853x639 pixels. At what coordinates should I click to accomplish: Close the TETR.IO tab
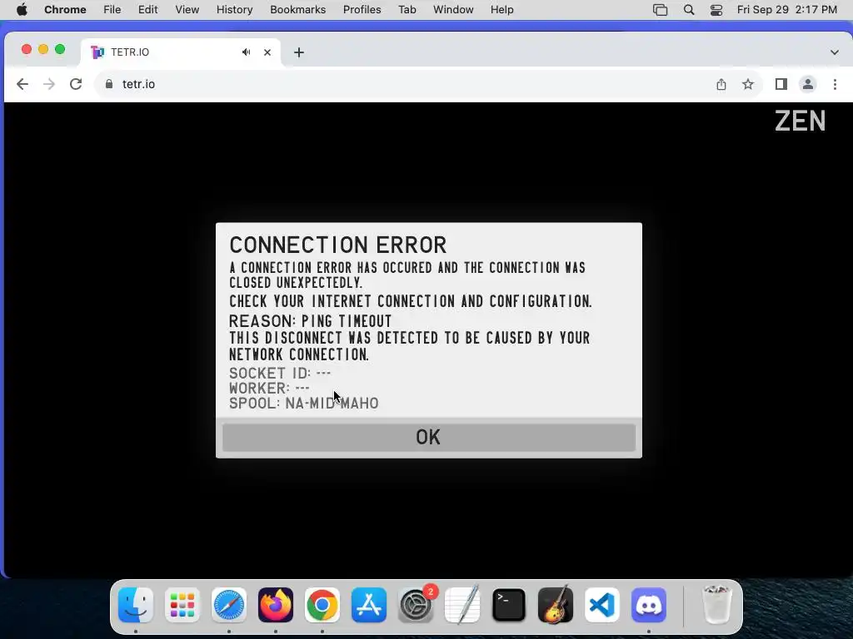pyautogui.click(x=267, y=52)
